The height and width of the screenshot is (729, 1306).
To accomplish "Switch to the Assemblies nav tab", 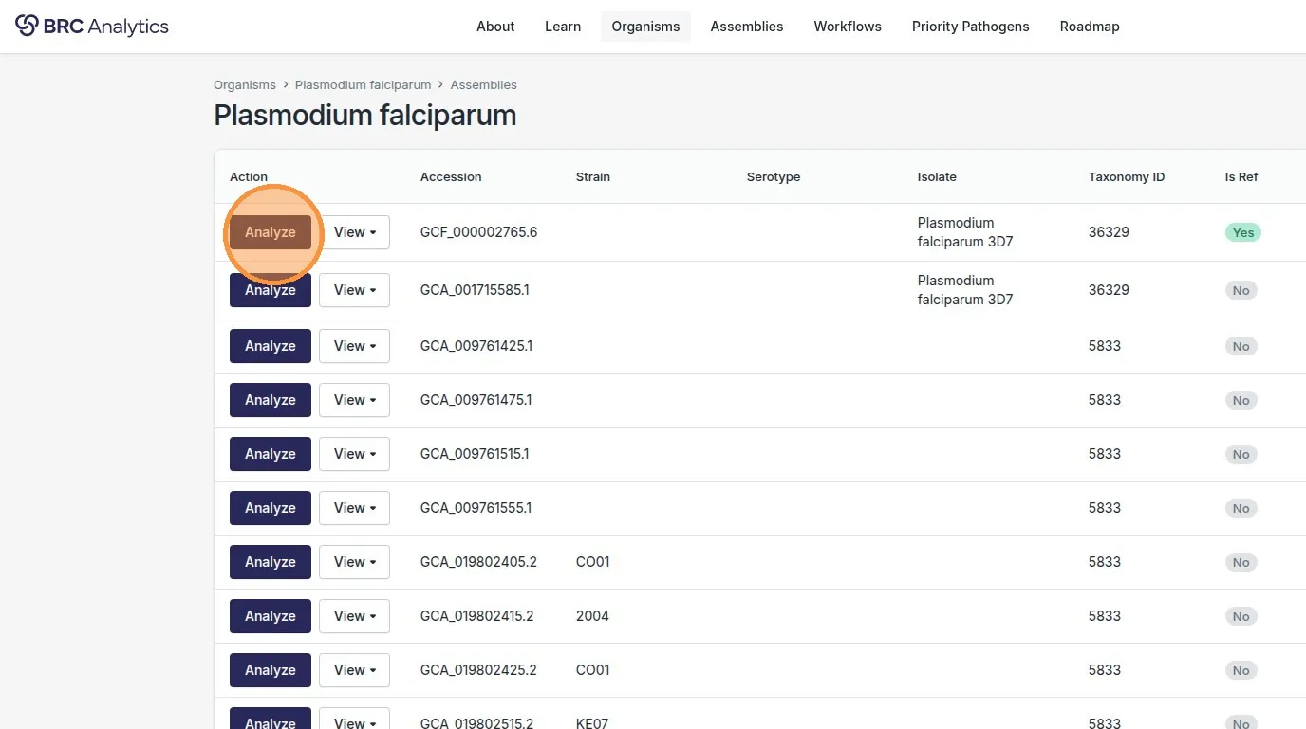I will 747,27.
